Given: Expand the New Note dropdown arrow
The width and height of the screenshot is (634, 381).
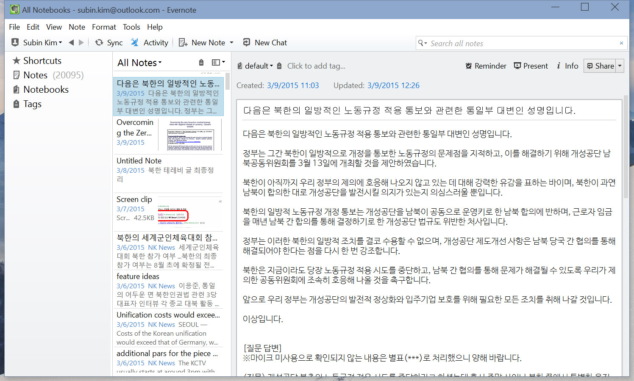Looking at the screenshot, I should click(232, 43).
